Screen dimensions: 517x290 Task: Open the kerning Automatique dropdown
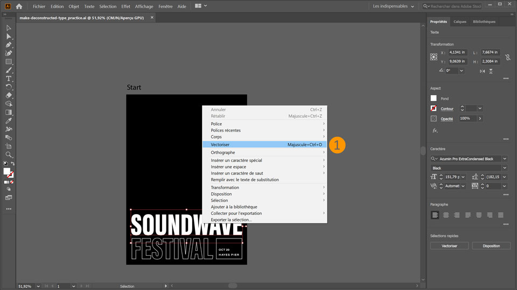[x=463, y=186]
